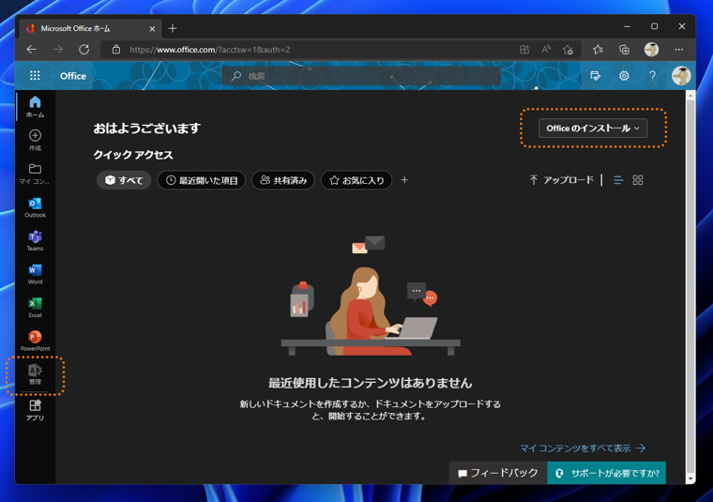Image resolution: width=713 pixels, height=502 pixels.
Task: Open a new browser tab
Action: pos(173,29)
